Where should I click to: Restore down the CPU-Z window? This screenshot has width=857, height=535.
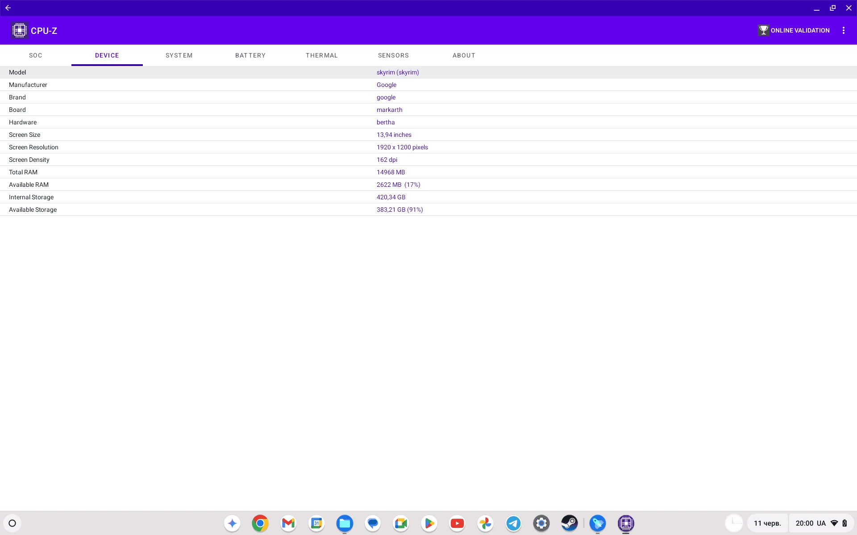832,8
